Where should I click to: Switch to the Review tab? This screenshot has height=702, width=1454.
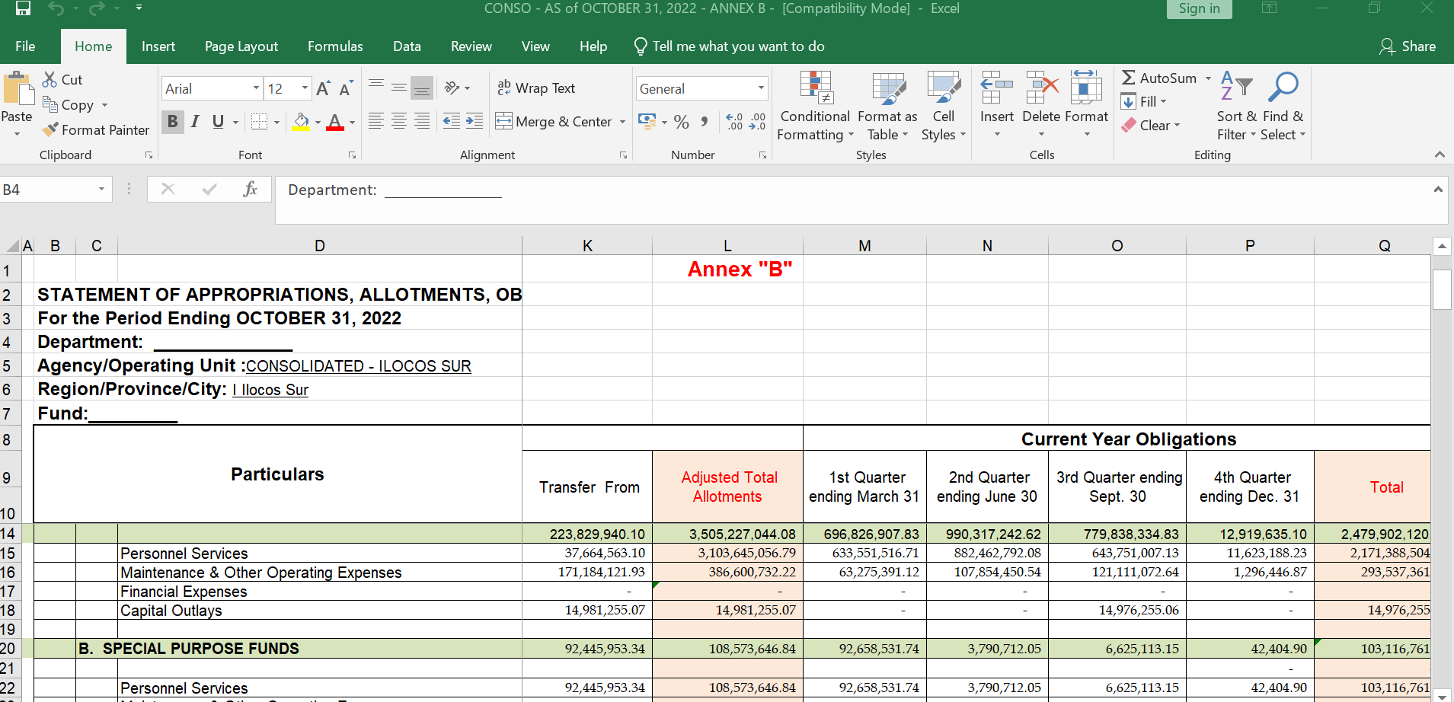coord(471,46)
